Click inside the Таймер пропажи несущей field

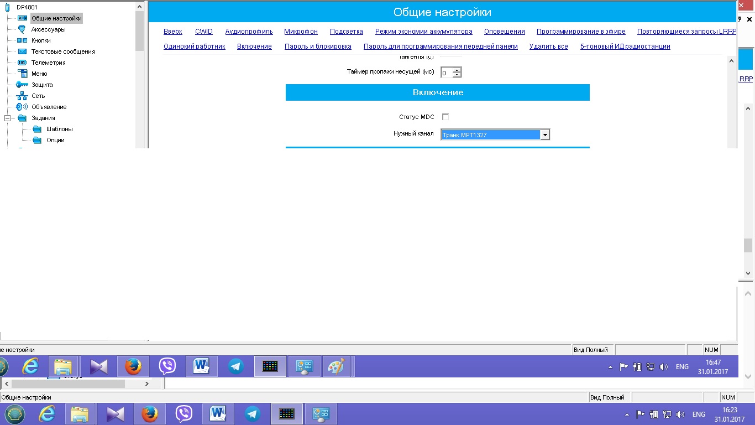click(446, 72)
